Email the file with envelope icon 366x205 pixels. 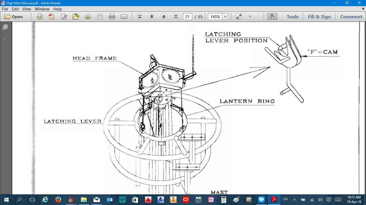tap(124, 17)
